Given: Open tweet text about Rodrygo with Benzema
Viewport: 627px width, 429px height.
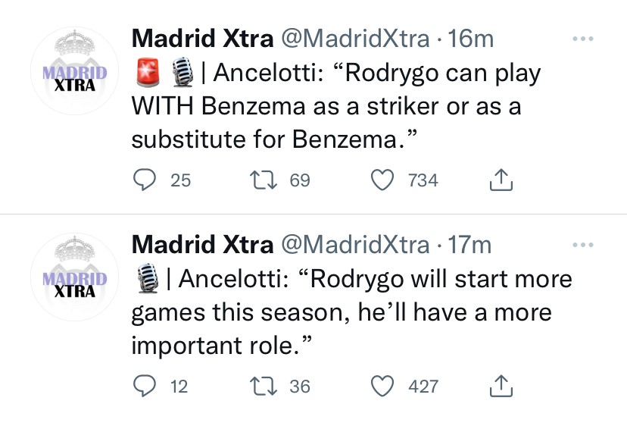Looking at the screenshot, I should tap(333, 107).
